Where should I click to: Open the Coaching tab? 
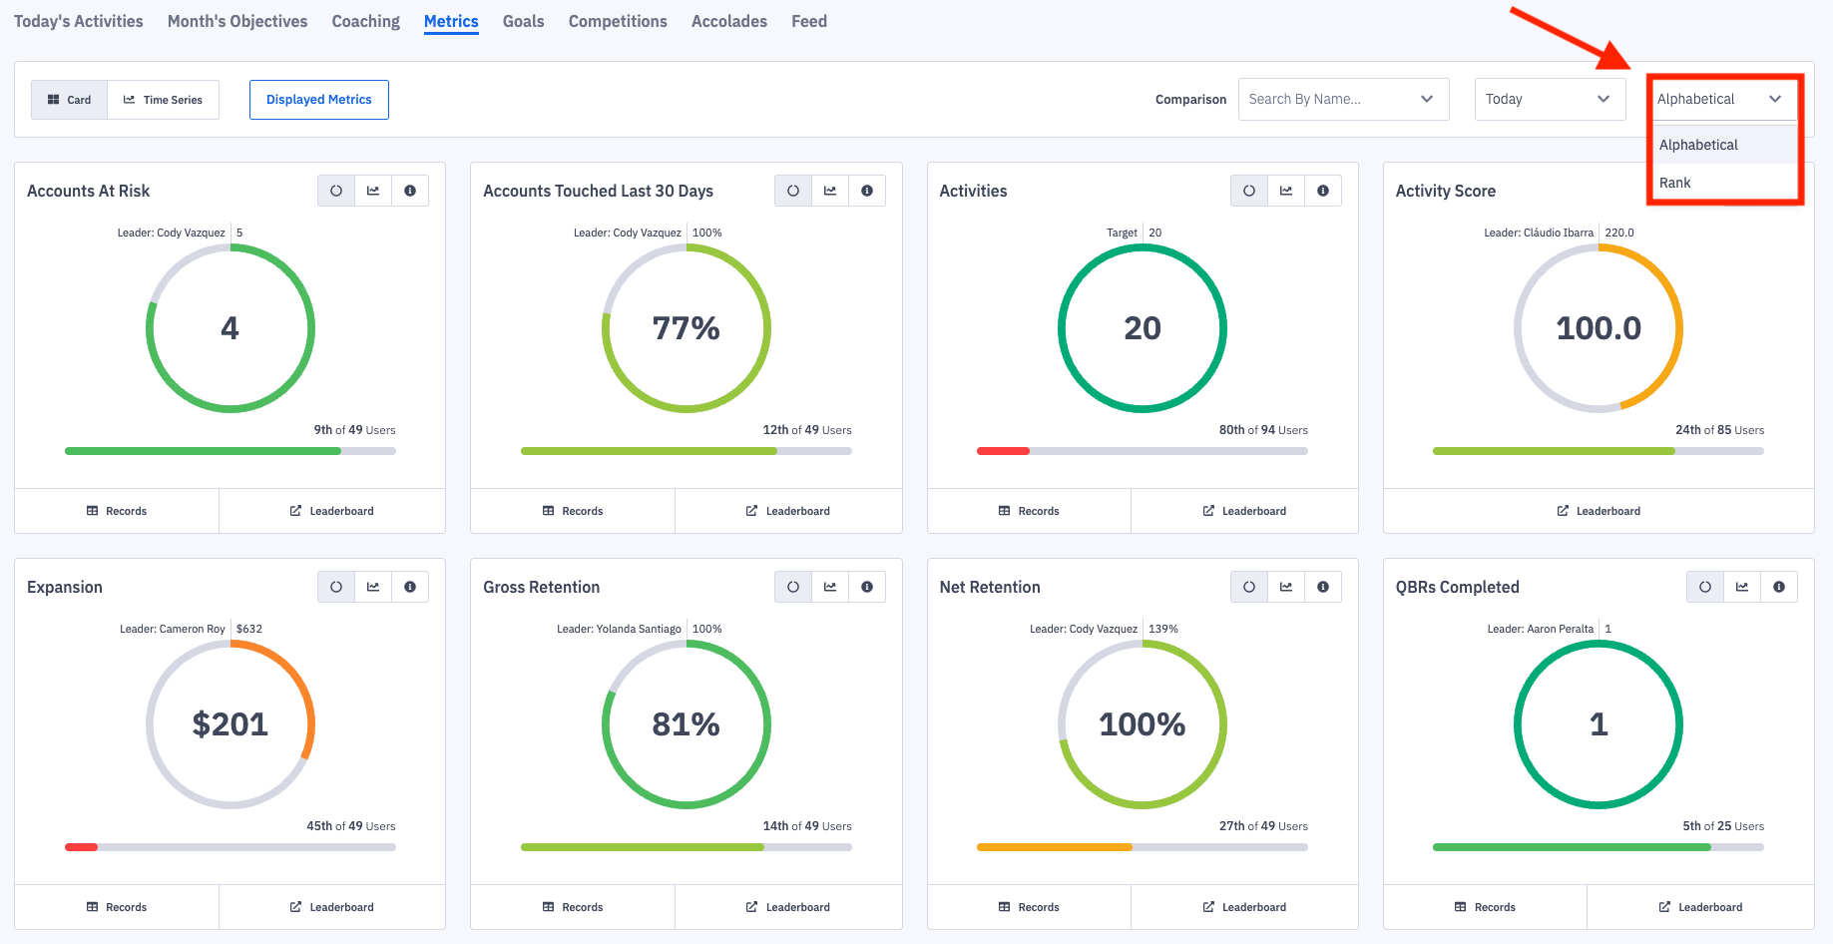click(x=366, y=21)
